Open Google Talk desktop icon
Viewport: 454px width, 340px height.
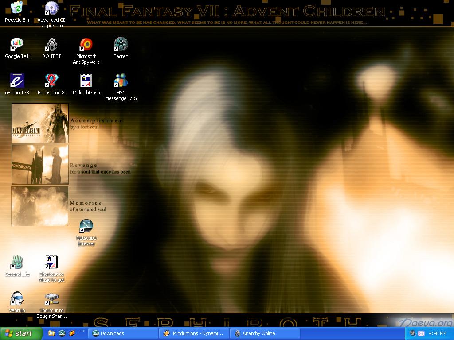click(17, 44)
